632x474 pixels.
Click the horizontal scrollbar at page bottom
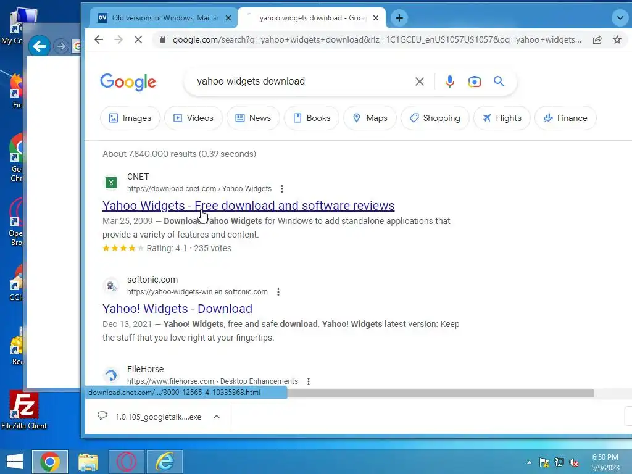pyautogui.click(x=440, y=393)
